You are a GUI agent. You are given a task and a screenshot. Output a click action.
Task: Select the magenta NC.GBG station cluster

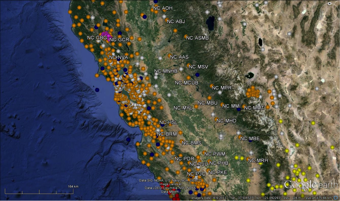pyautogui.click(x=106, y=35)
